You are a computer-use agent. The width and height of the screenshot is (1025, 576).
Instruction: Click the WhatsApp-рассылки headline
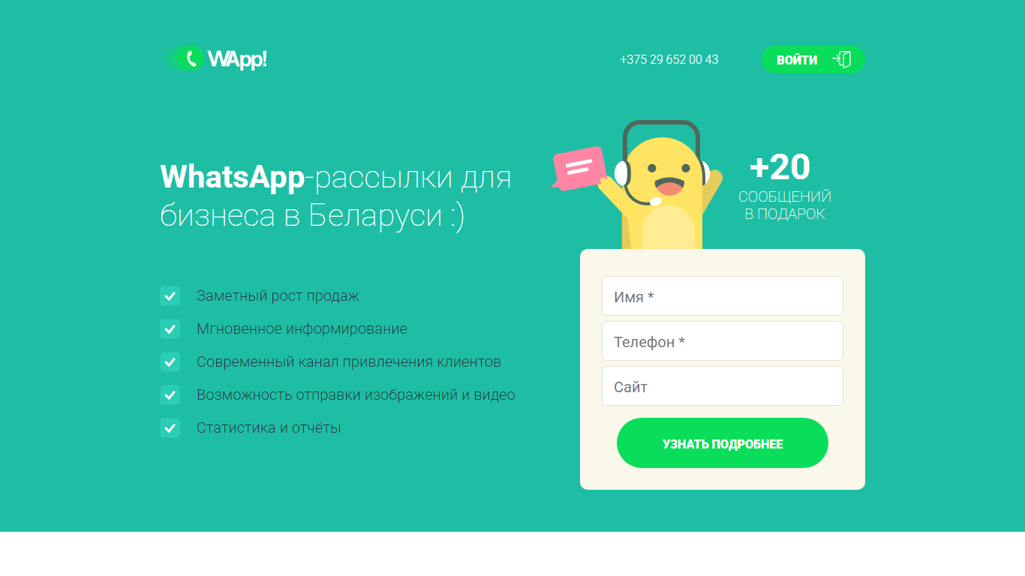336,196
